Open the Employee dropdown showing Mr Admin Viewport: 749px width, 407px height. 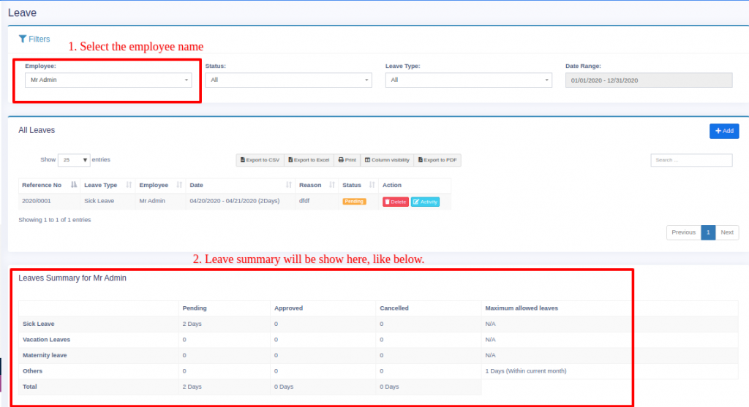pos(109,80)
